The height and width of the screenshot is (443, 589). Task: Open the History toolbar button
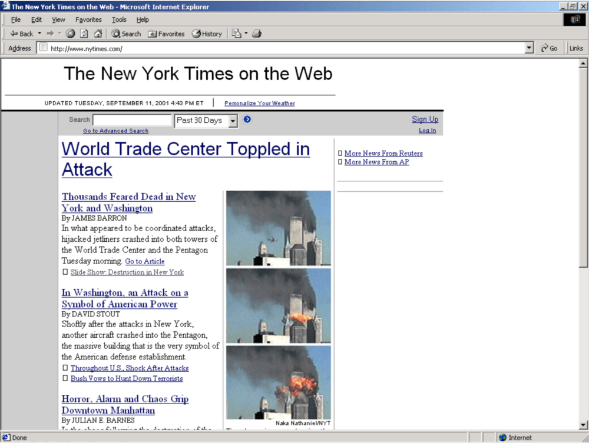coord(207,34)
